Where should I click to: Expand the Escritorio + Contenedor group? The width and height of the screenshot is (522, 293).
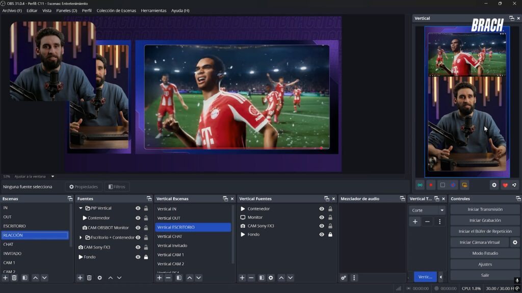pyautogui.click(x=81, y=238)
